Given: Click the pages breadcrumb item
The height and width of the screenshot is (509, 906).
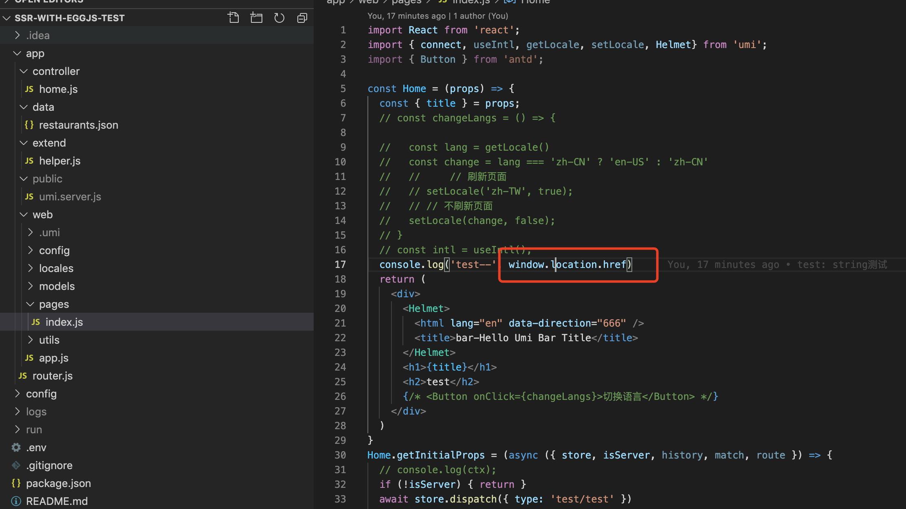Looking at the screenshot, I should point(406,2).
